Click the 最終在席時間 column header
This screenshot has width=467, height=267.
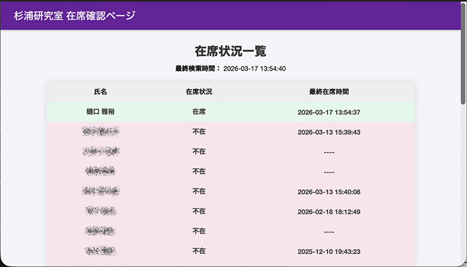[329, 92]
